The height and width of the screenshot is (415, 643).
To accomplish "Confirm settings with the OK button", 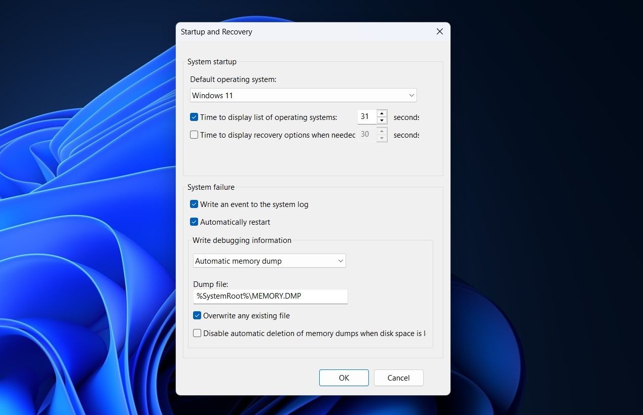I will (344, 378).
